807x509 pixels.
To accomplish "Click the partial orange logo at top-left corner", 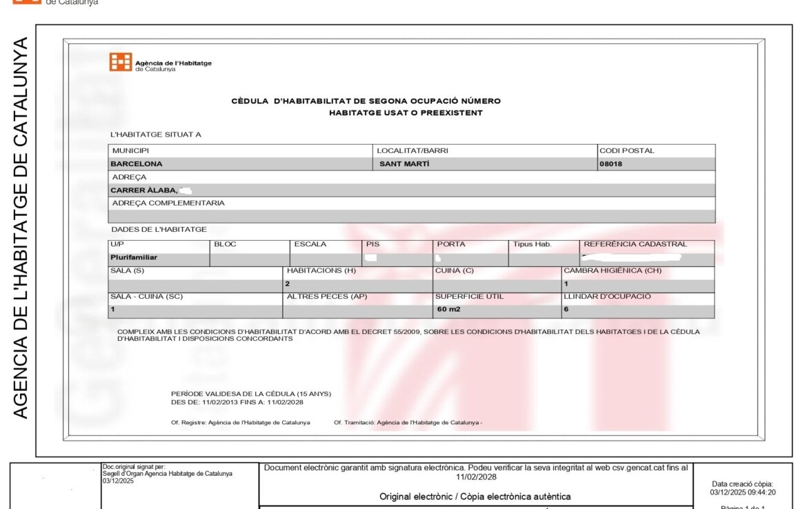I will coord(27,2).
